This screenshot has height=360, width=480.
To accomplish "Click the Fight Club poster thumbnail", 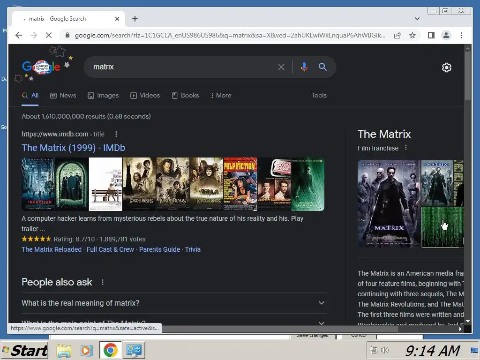I will point(274,184).
